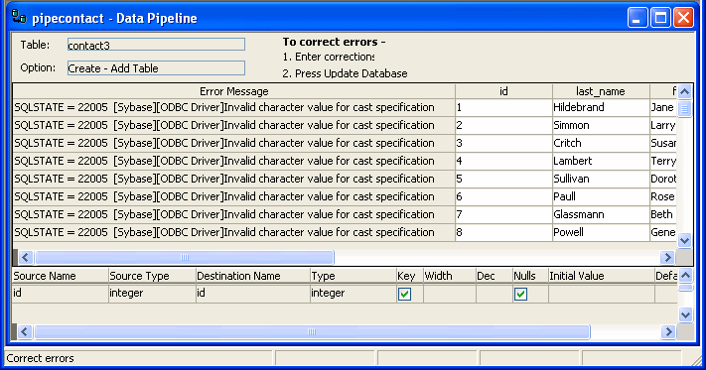The height and width of the screenshot is (370, 706).
Task: Minimize the pipecontact Data Pipeline window
Action: [x=637, y=18]
